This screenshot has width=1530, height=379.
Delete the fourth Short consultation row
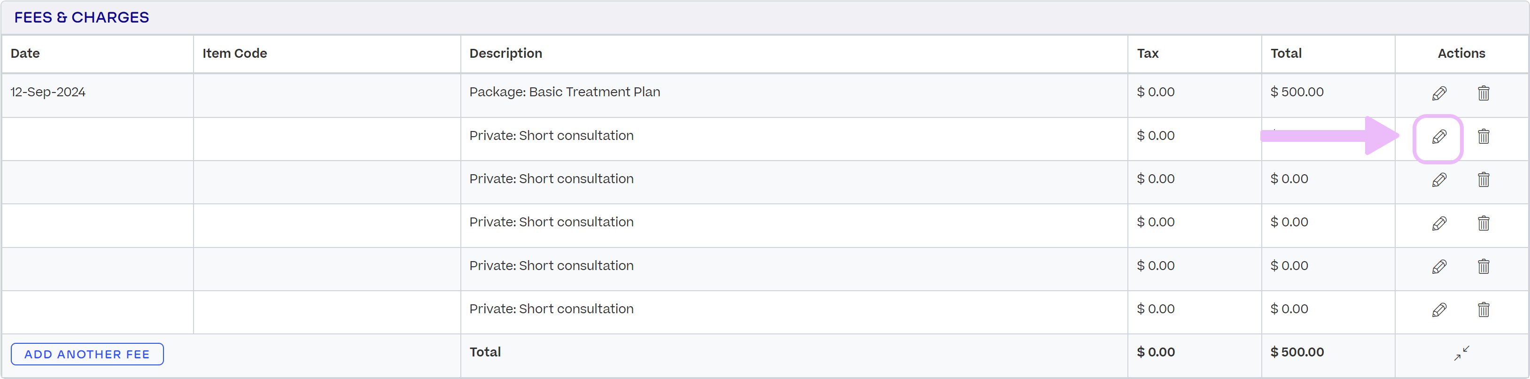pos(1483,267)
